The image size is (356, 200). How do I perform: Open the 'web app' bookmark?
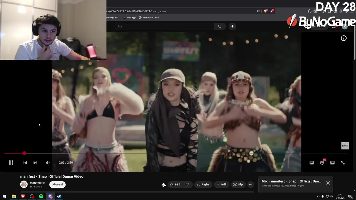pyautogui.click(x=130, y=17)
